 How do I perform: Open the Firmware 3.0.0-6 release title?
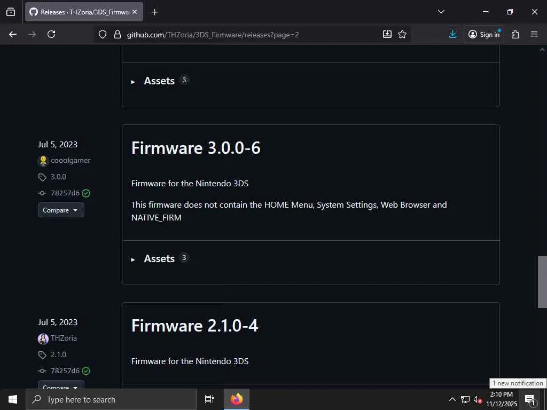[x=196, y=148]
